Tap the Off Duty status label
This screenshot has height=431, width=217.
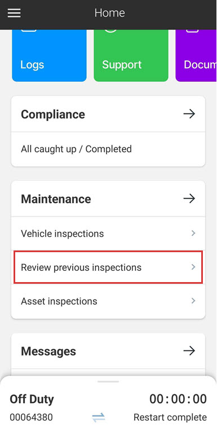[32, 399]
